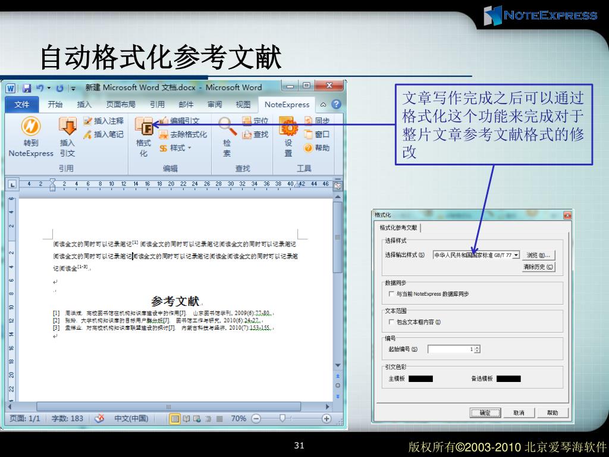Click the 起始编号 stepper arrows
This screenshot has height=457, width=609.
[x=478, y=349]
